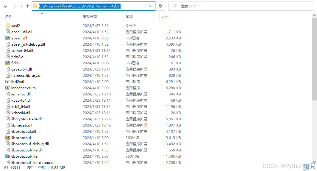317x171 pixels.
Task: Select the libprotobuf.dll file icon
Action: (8, 132)
